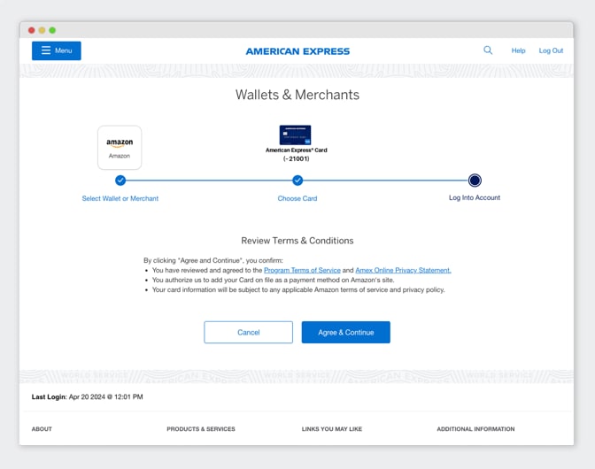This screenshot has height=469, width=595.
Task: Click the Select Wallet or Merchant checkmark
Action: pyautogui.click(x=120, y=181)
